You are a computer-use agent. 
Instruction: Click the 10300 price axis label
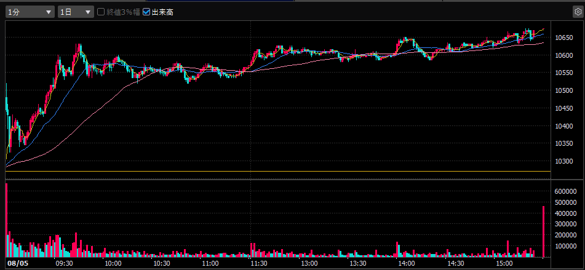pos(563,162)
